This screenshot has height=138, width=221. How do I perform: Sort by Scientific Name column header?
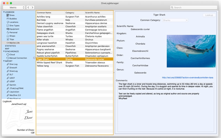click(x=99, y=13)
